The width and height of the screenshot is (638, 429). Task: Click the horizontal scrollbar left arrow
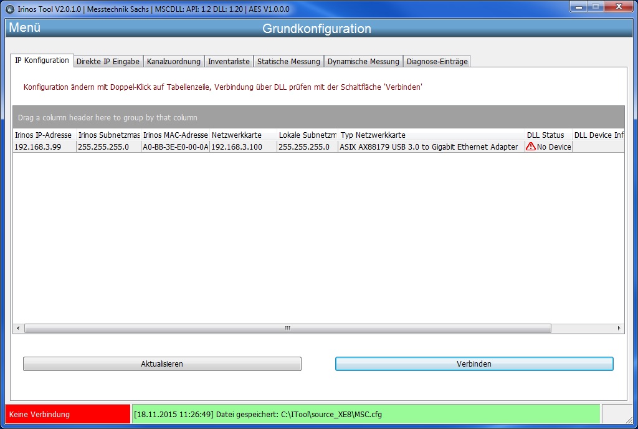click(18, 328)
